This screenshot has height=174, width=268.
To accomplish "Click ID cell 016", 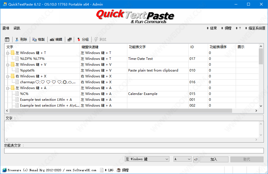I will [x=192, y=82].
